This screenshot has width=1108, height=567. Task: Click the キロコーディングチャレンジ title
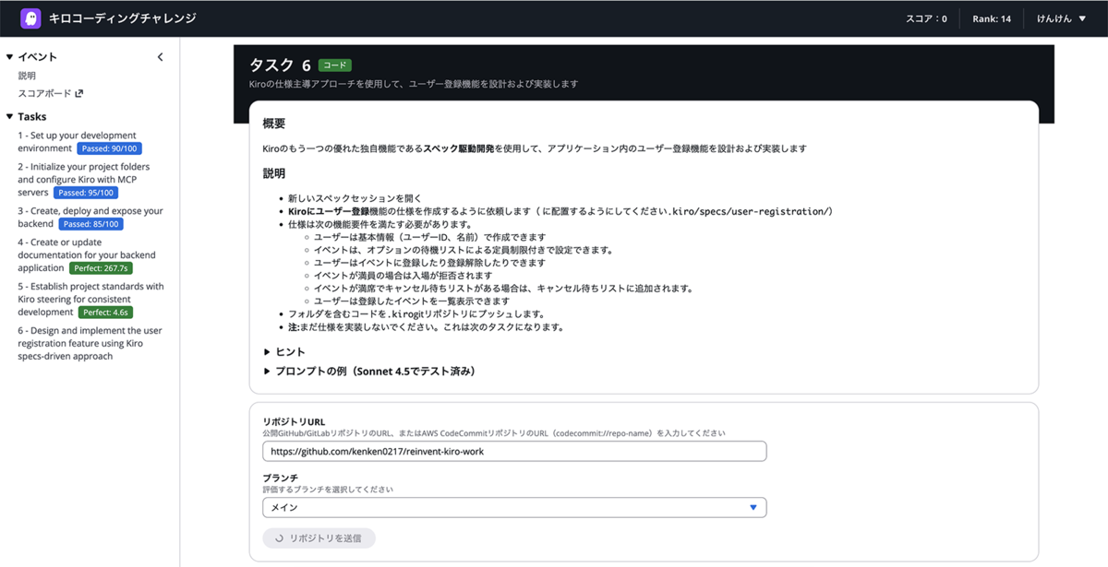tap(122, 18)
